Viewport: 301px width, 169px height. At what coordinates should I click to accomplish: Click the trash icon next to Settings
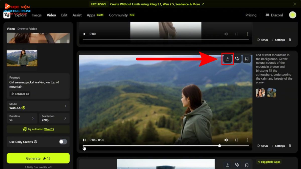pyautogui.click(x=290, y=146)
